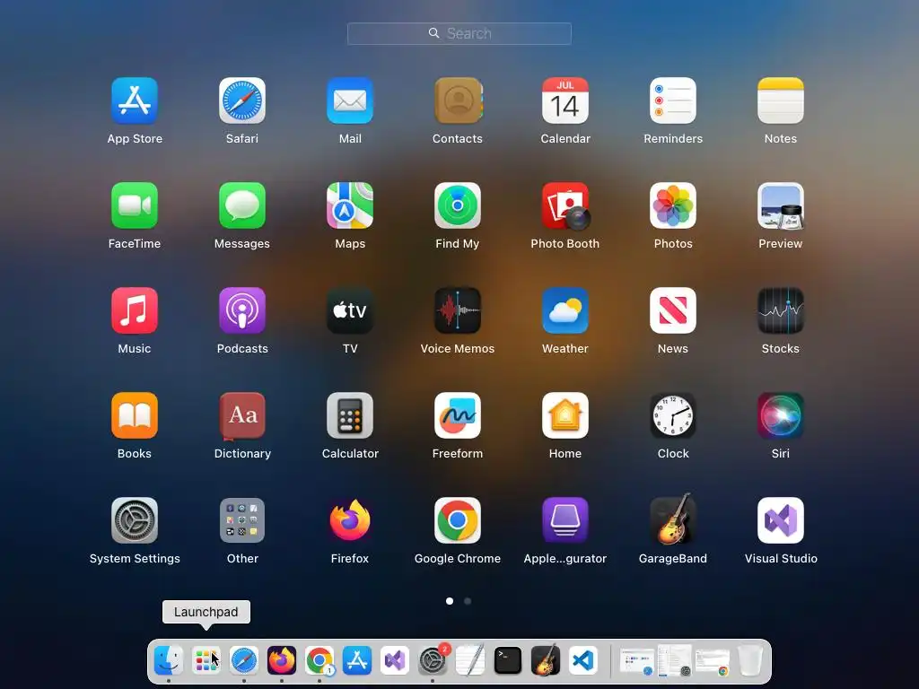Open TextEdit in the Dock
Viewport: 919px width, 689px height.
pyautogui.click(x=470, y=660)
